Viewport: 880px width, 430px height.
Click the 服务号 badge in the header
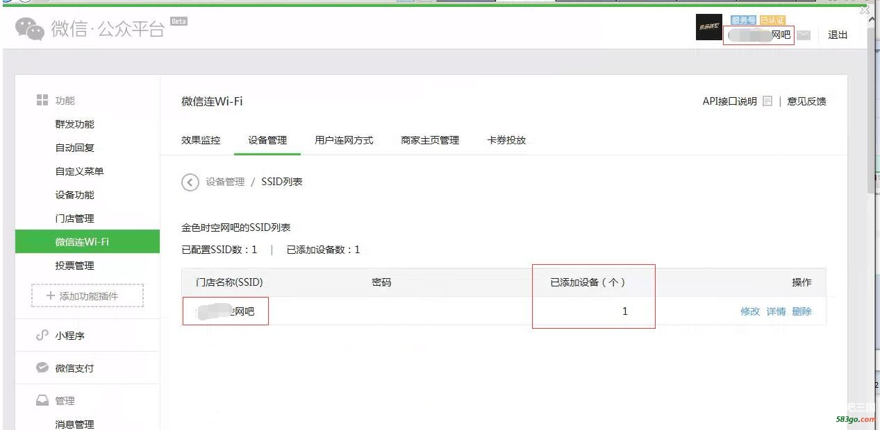coord(743,20)
